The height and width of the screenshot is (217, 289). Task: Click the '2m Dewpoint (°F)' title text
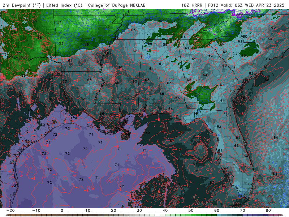[21, 5]
